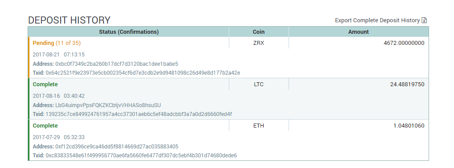Open Export Complete Deposit History link
The width and height of the screenshot is (454, 168).
377,20
